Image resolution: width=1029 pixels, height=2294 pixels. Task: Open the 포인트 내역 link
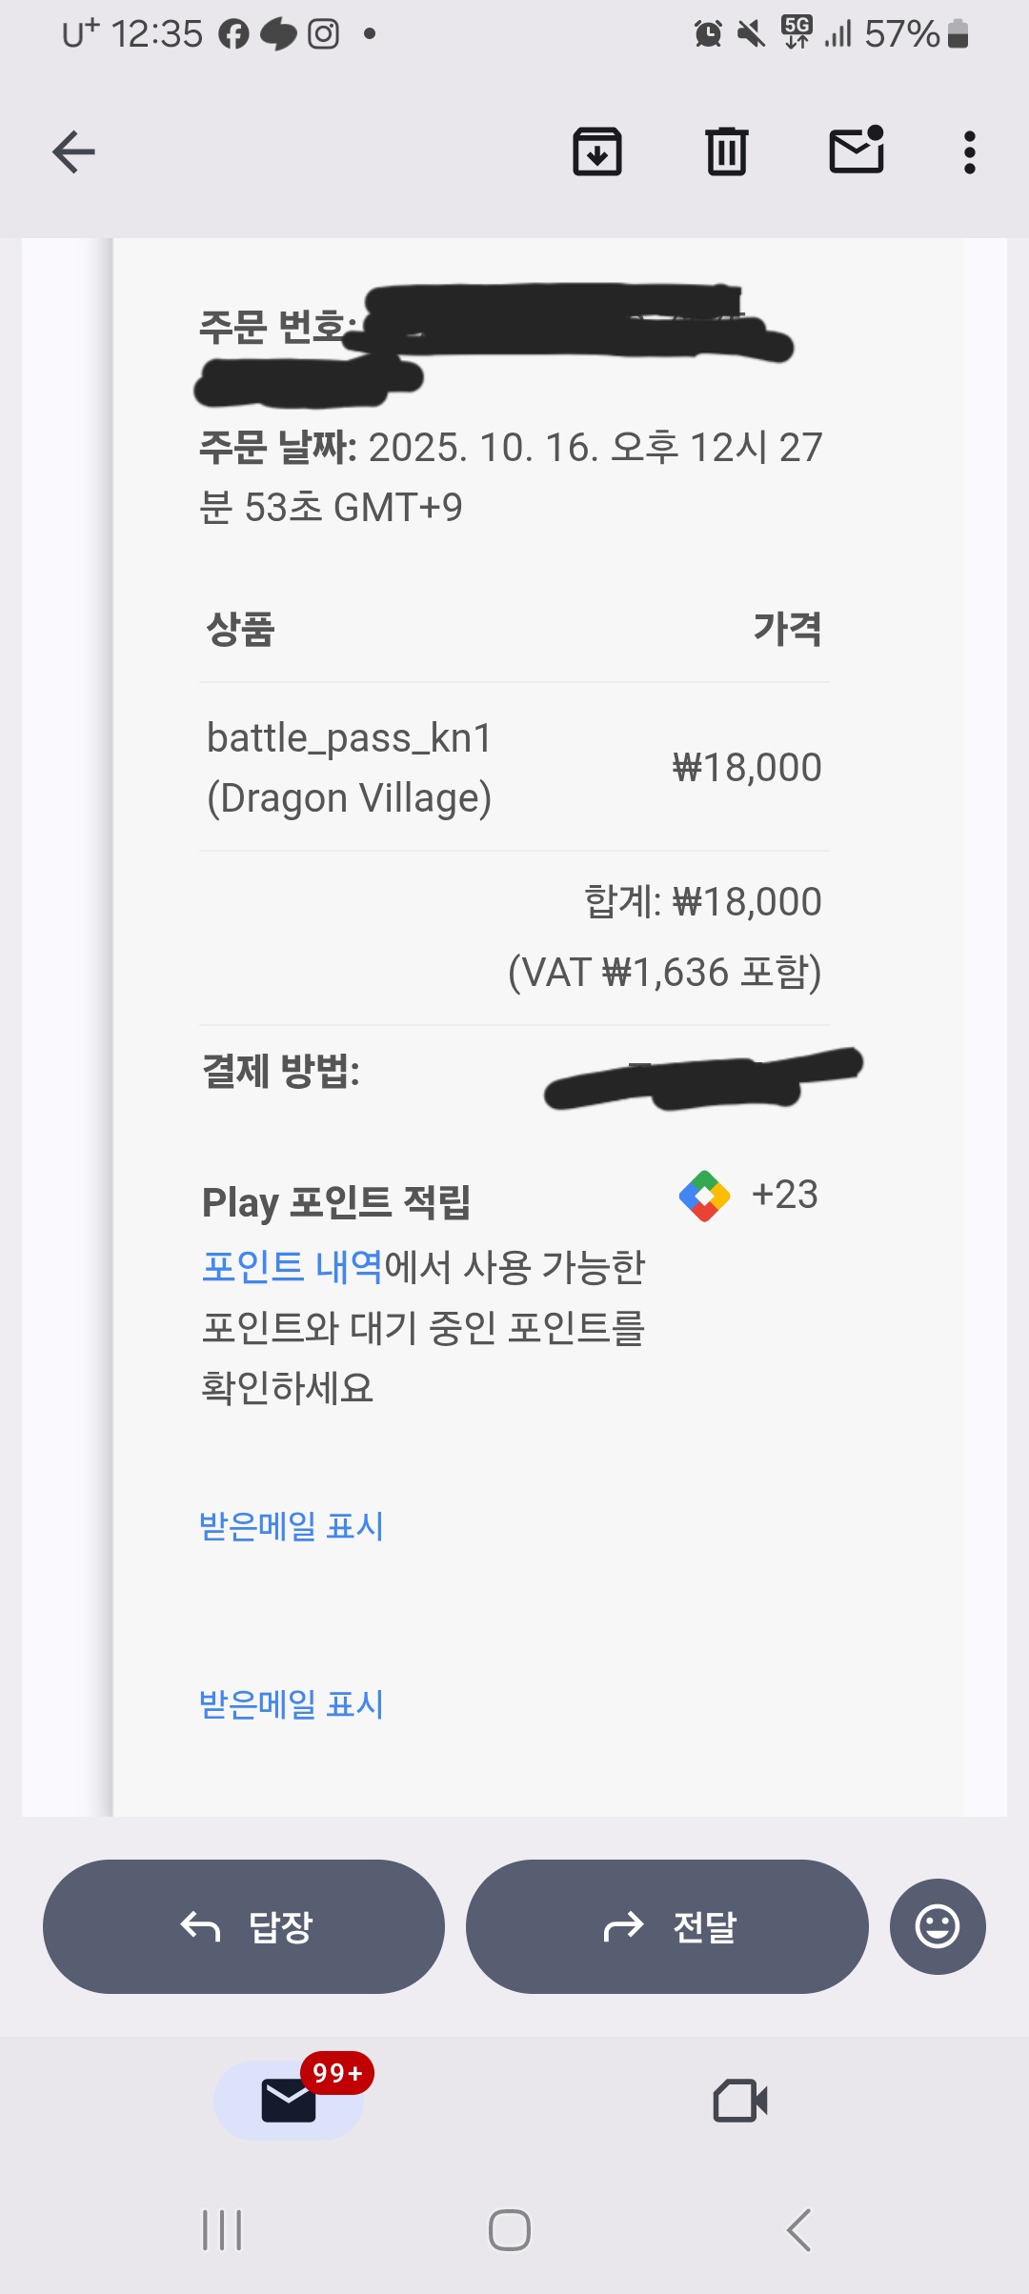coord(293,1267)
